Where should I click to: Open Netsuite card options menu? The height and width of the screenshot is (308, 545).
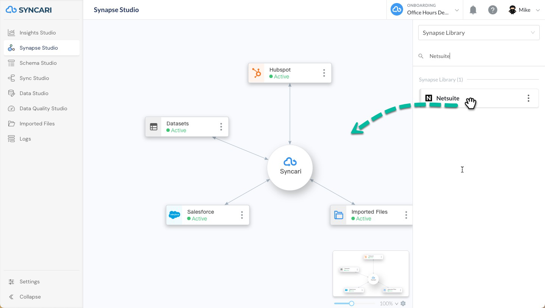(x=528, y=98)
